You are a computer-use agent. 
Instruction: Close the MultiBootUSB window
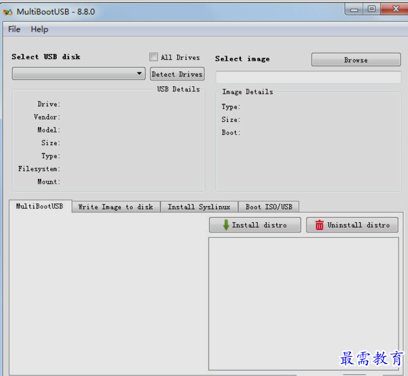[x=395, y=9]
